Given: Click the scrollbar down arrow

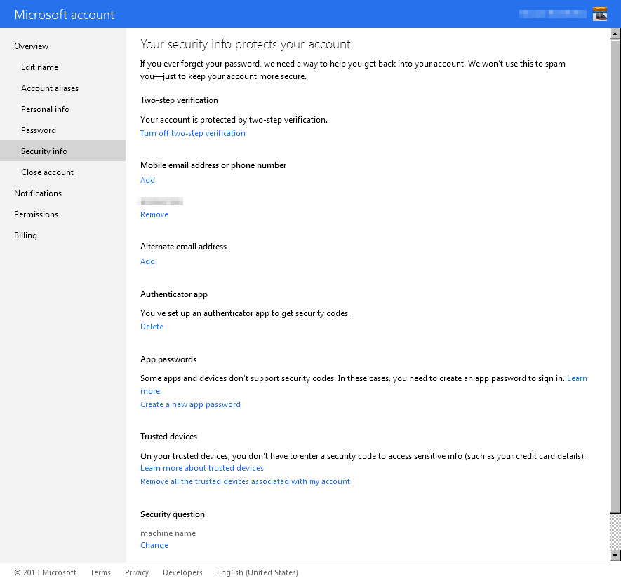Looking at the screenshot, I should pyautogui.click(x=615, y=556).
